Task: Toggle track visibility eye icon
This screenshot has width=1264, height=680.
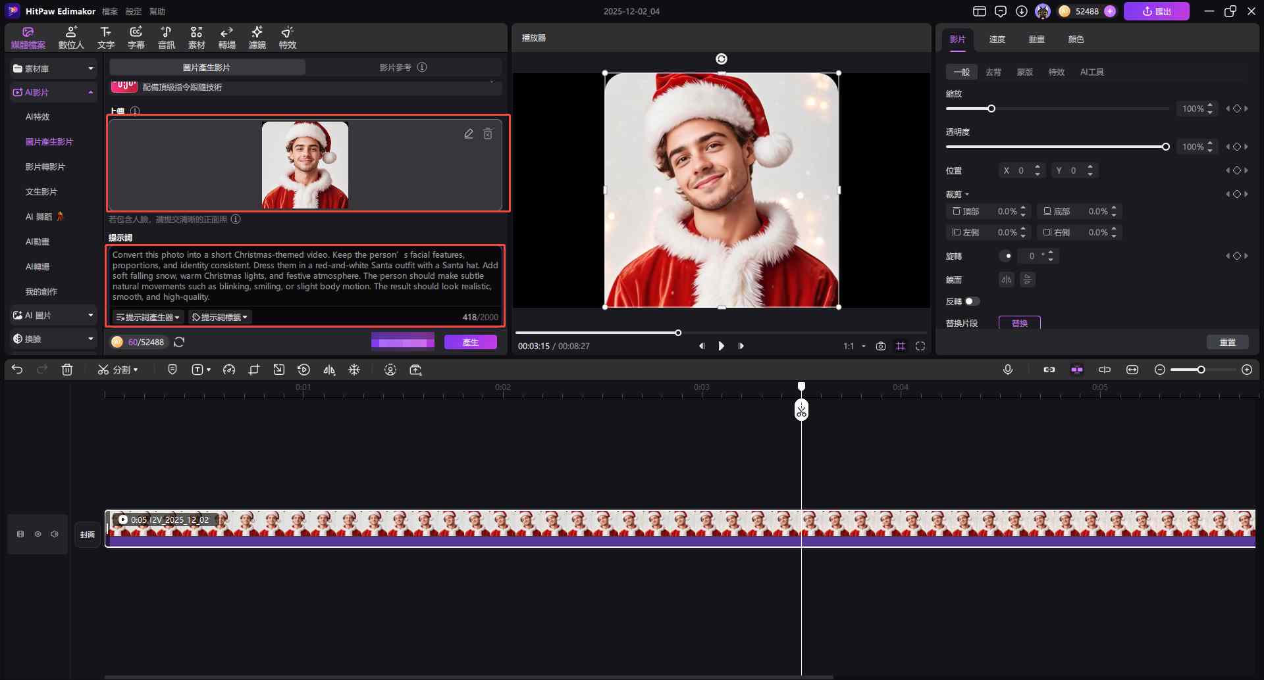Action: click(x=38, y=534)
